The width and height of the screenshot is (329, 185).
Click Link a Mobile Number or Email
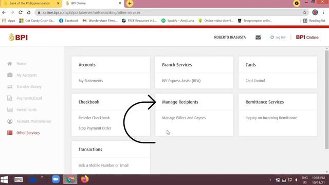point(103,165)
